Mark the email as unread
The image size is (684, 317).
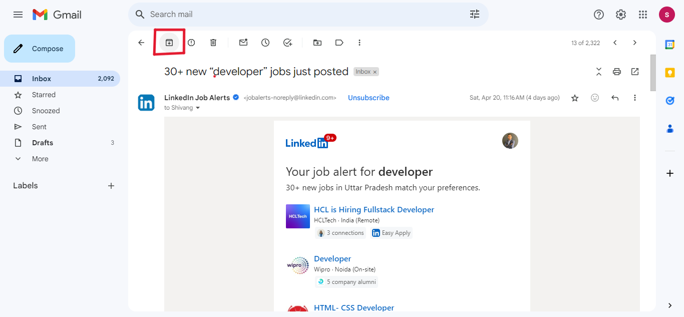(x=243, y=43)
